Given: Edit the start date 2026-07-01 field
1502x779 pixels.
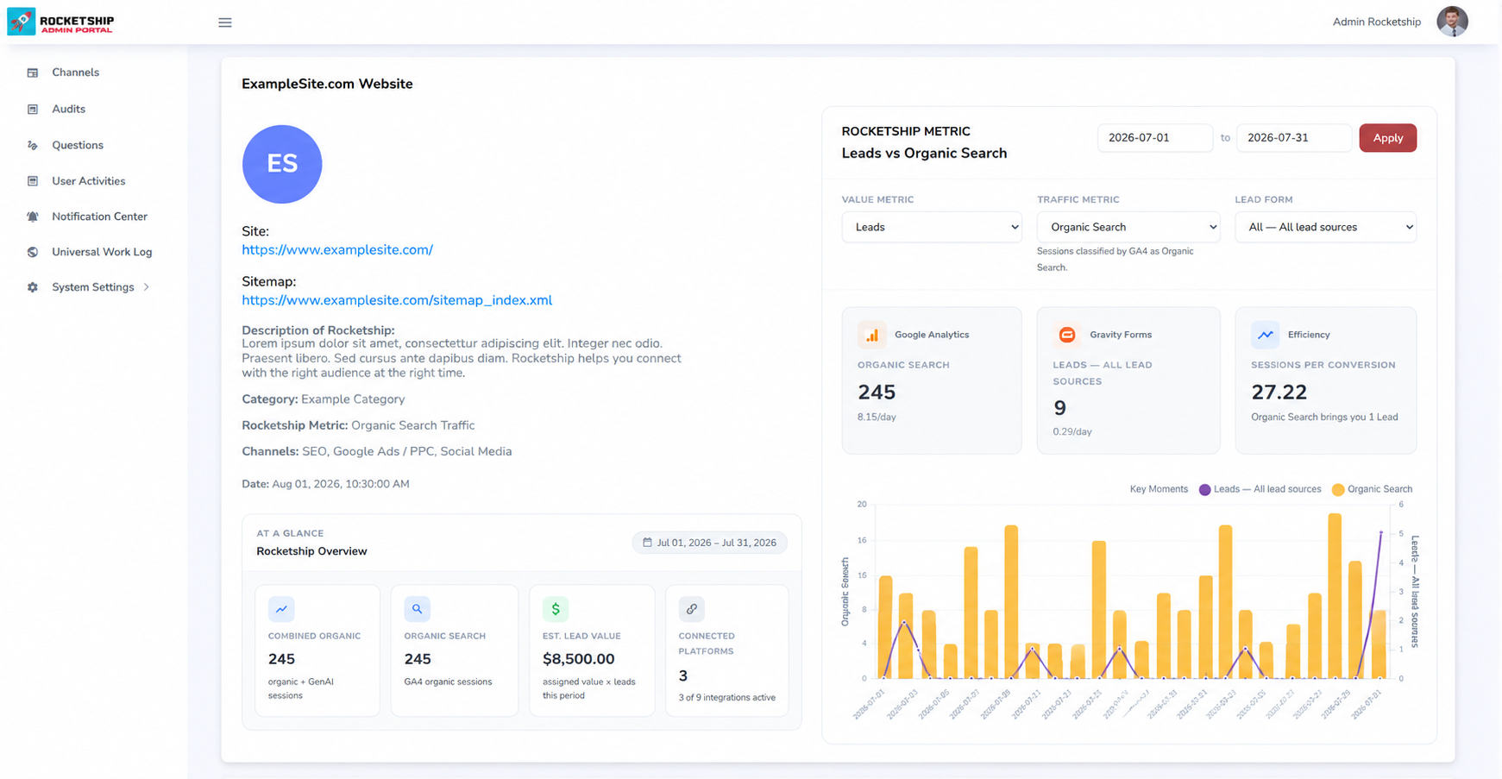Looking at the screenshot, I should tap(1154, 138).
